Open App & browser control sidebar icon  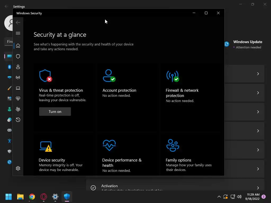(18, 88)
